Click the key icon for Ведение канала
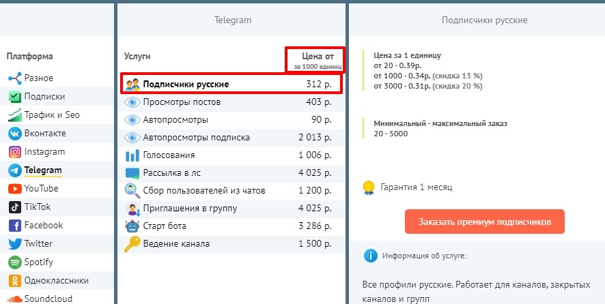Image resolution: width=605 pixels, height=304 pixels. [x=132, y=244]
